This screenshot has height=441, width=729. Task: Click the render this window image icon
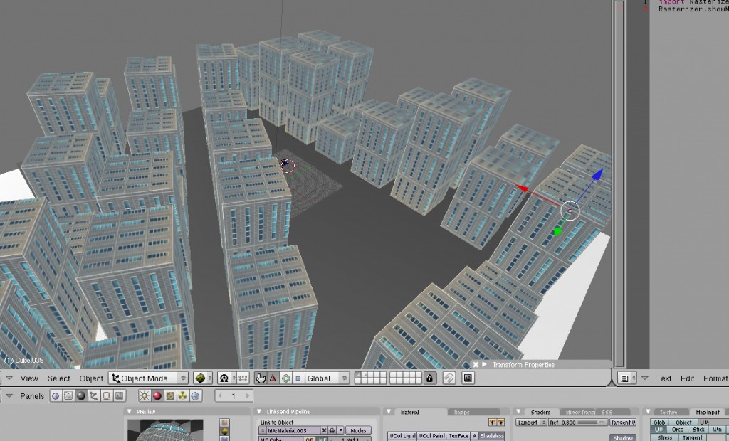click(x=468, y=378)
